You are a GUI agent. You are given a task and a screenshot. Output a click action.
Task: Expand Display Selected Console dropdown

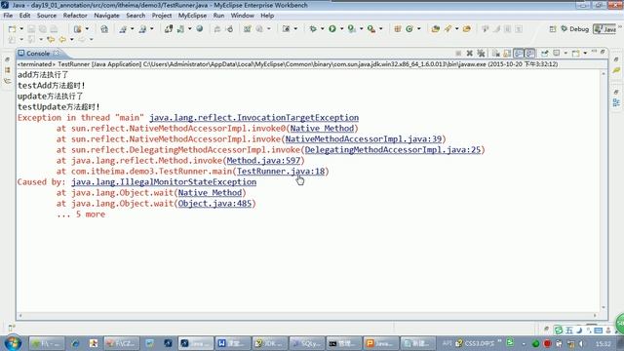(x=565, y=53)
